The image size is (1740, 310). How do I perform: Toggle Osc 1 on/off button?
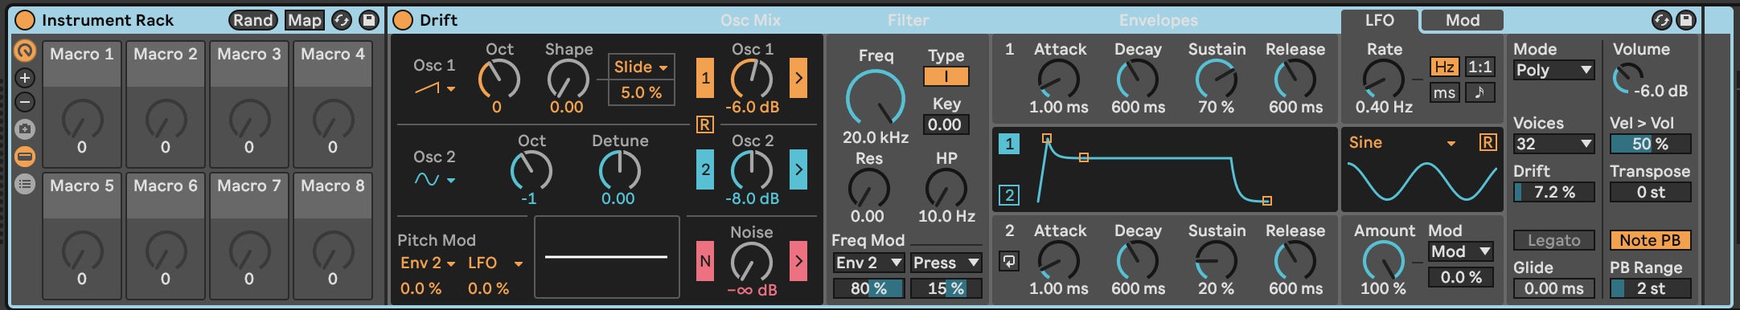(705, 78)
